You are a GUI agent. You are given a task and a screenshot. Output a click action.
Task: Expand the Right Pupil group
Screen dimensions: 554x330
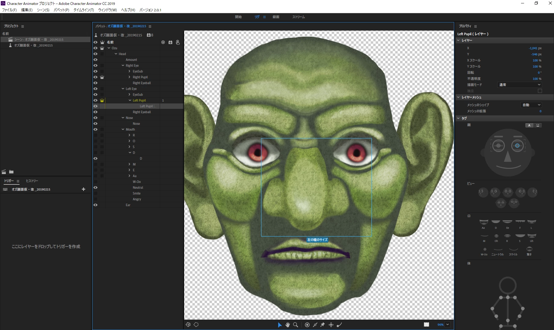point(129,77)
